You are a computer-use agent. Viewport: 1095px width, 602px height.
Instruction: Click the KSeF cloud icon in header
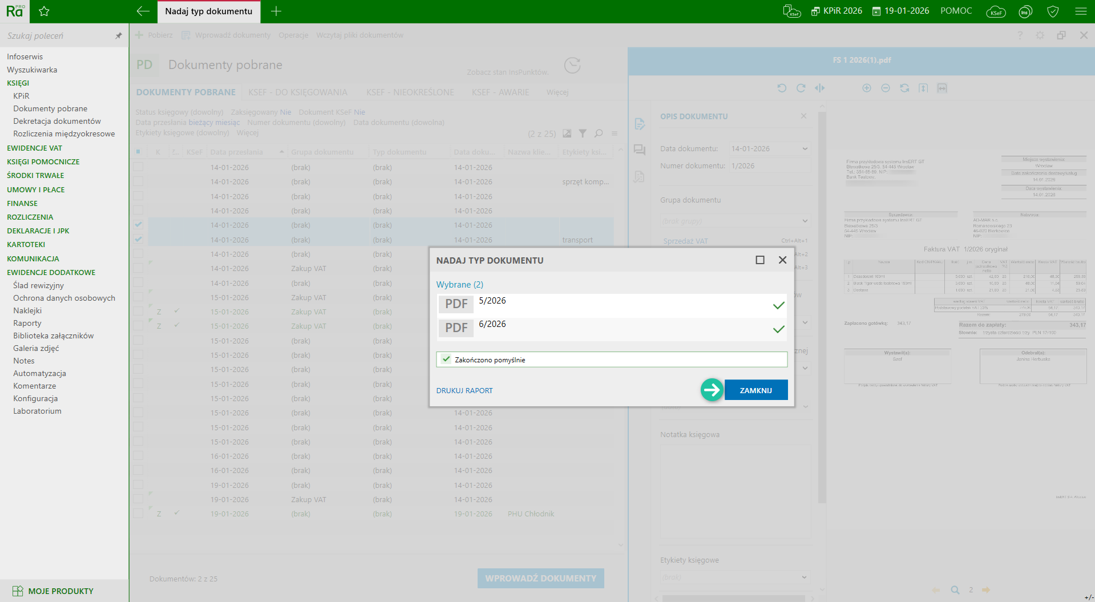[x=996, y=11]
